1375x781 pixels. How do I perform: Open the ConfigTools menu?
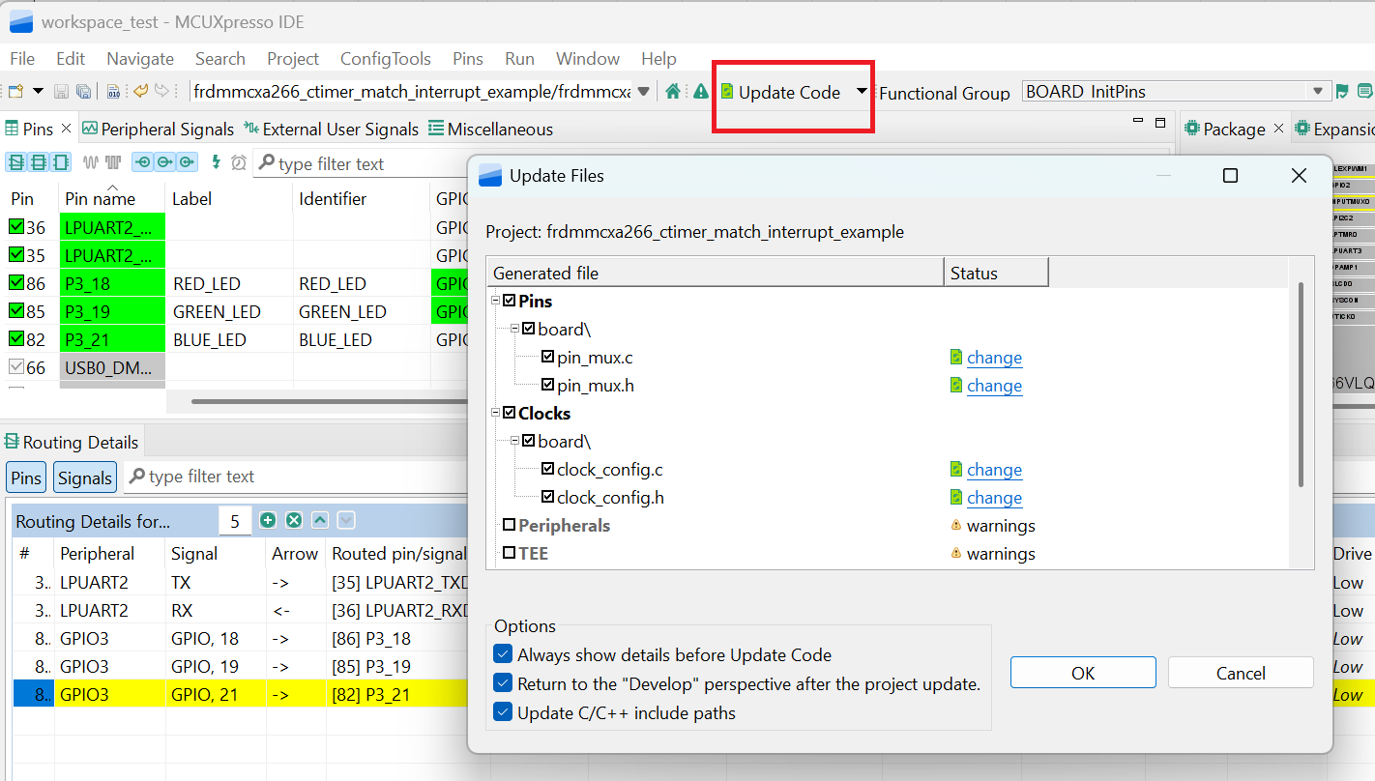tap(385, 58)
